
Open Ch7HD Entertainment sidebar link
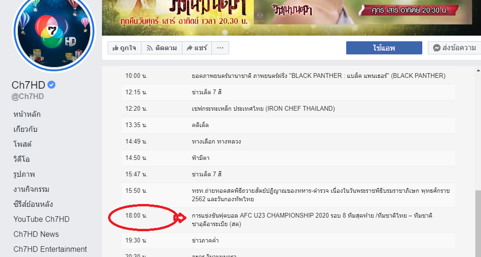50,249
